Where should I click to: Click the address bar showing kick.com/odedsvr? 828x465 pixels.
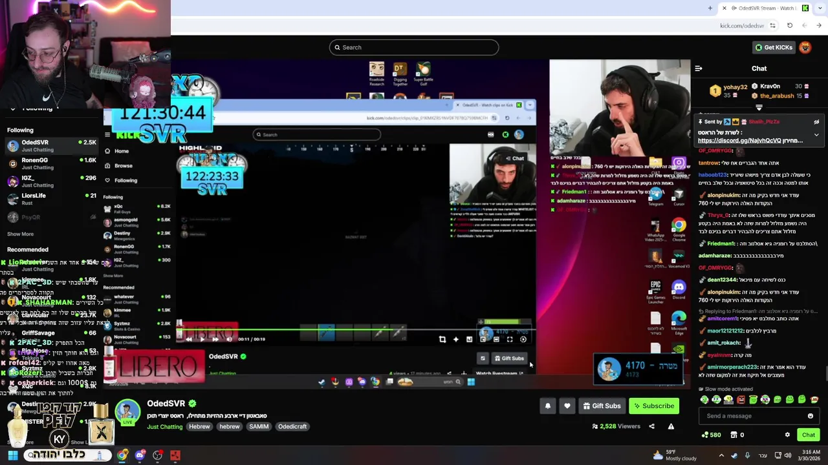coord(741,26)
